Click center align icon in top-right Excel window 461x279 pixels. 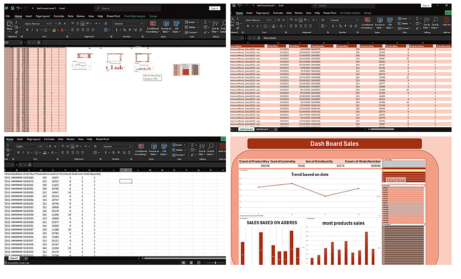coord(296,26)
